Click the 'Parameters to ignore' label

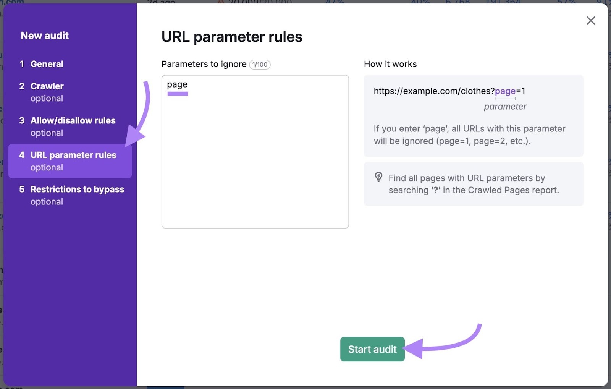tap(204, 64)
